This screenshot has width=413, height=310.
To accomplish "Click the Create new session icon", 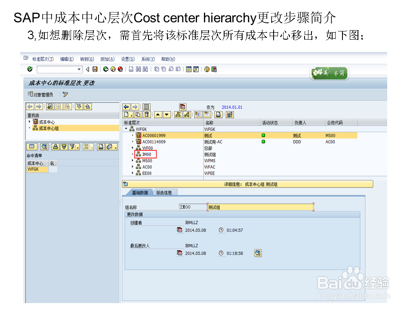I will click(x=188, y=69).
